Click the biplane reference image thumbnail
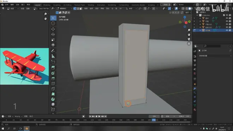 [x=24, y=66]
